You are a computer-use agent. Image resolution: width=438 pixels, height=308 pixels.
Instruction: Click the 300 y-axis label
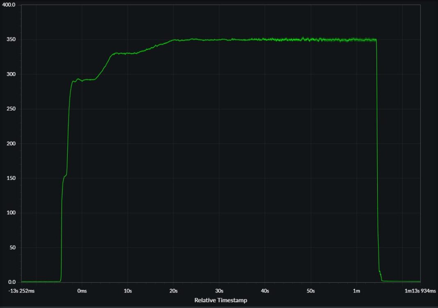point(11,74)
